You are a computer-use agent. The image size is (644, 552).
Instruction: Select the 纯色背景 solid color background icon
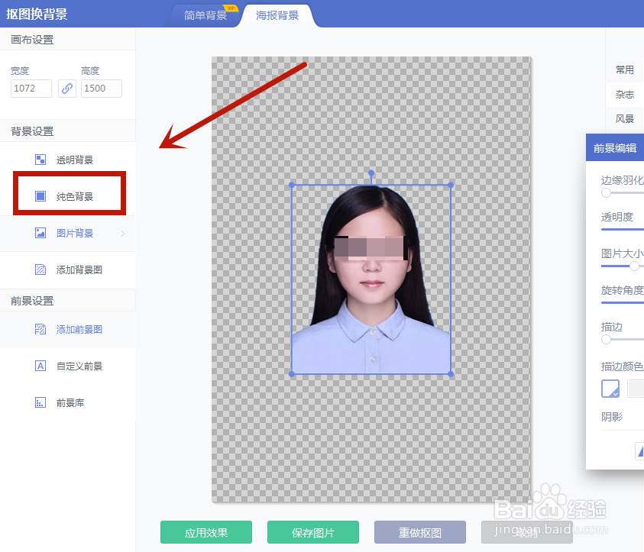pos(40,194)
